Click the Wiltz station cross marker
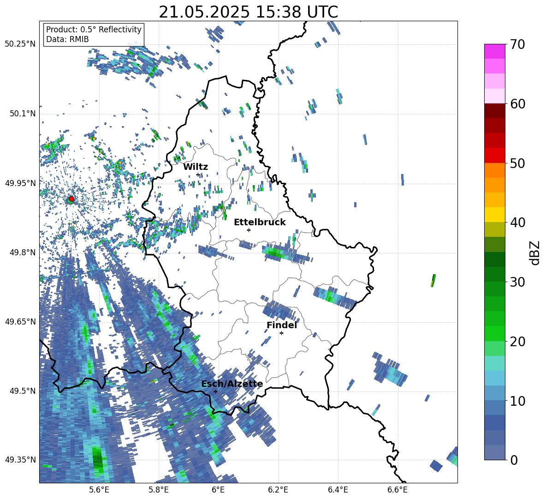 coord(198,174)
